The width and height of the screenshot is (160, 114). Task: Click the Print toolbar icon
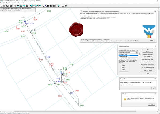11,6
